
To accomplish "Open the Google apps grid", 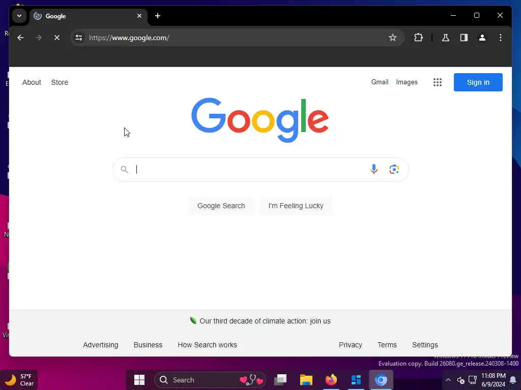I will coord(437,82).
